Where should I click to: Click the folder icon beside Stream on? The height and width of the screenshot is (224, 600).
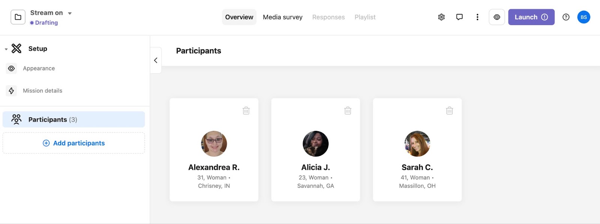click(18, 17)
